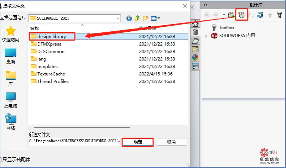Go forward in the Design Library history
The width and height of the screenshot is (286, 168).
click(x=216, y=15)
